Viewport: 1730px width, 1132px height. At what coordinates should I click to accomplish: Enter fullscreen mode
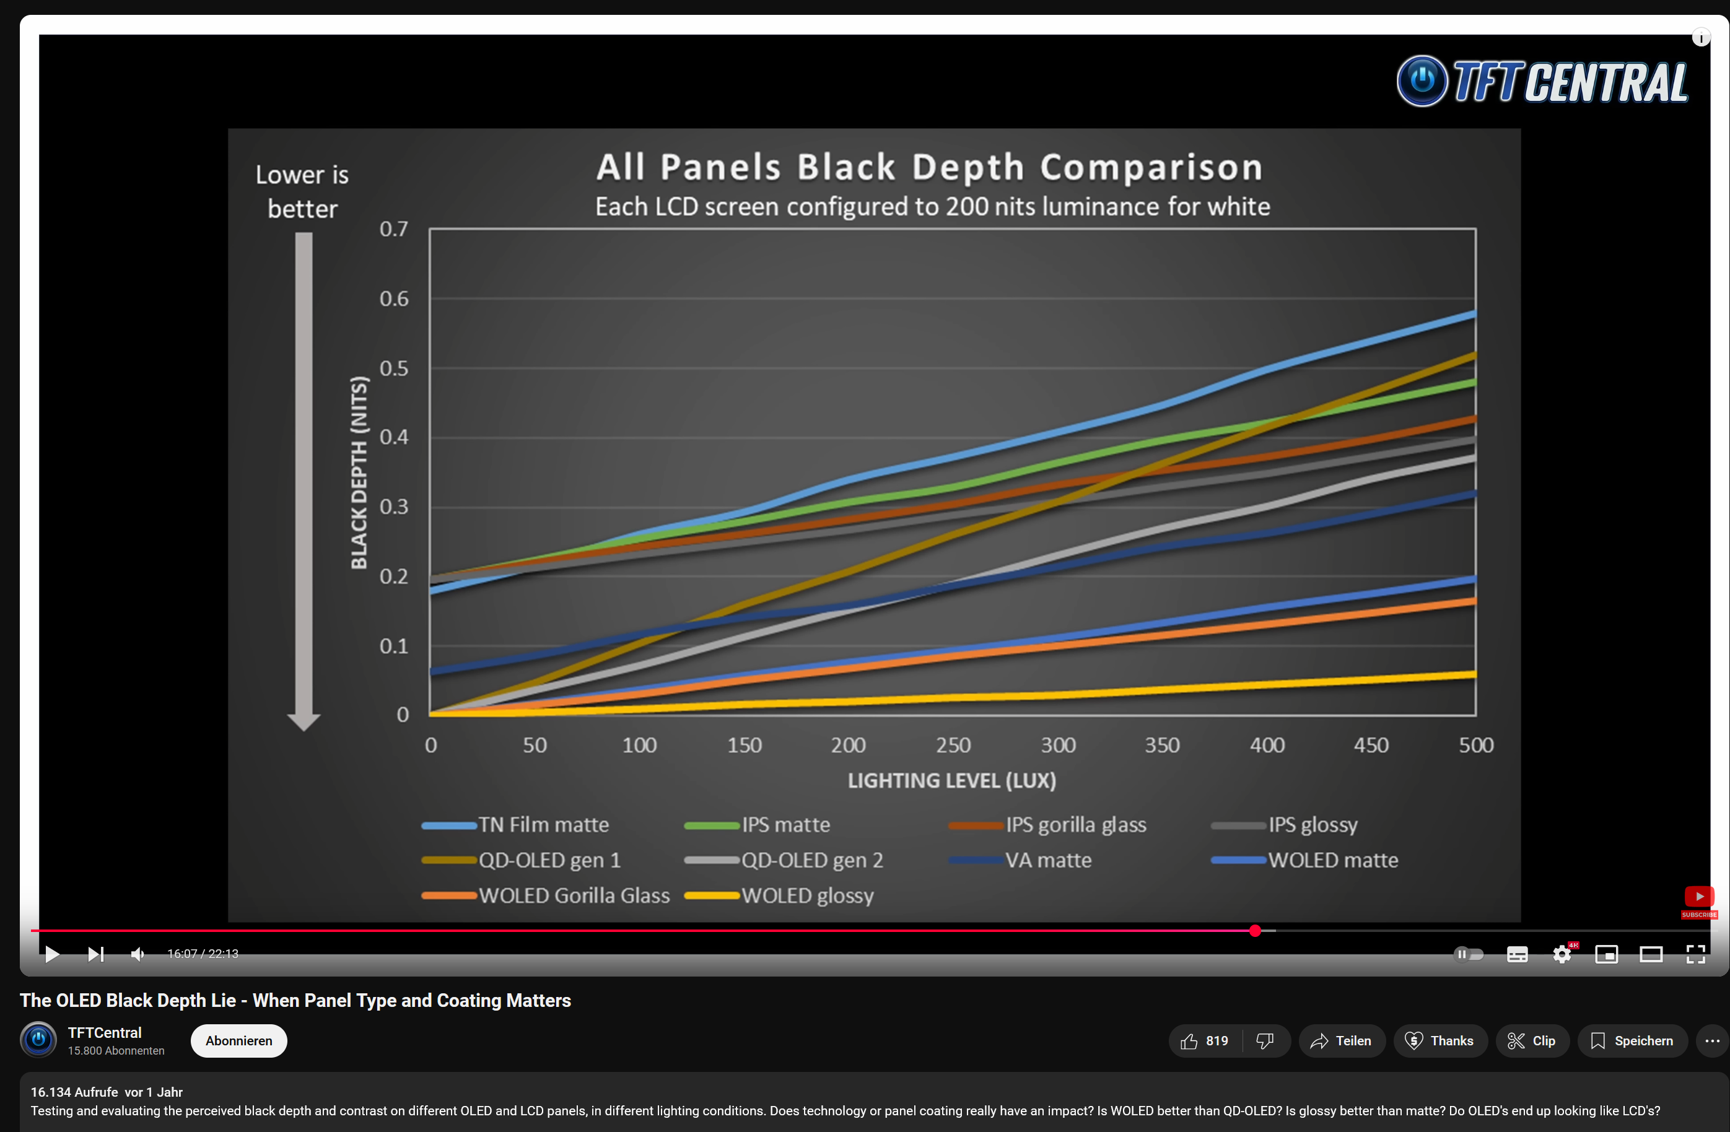pyautogui.click(x=1695, y=954)
